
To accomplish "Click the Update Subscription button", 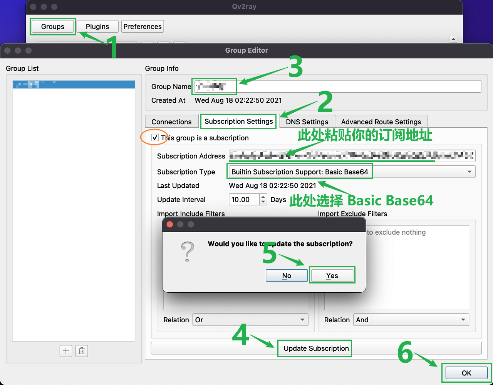I will tap(316, 348).
